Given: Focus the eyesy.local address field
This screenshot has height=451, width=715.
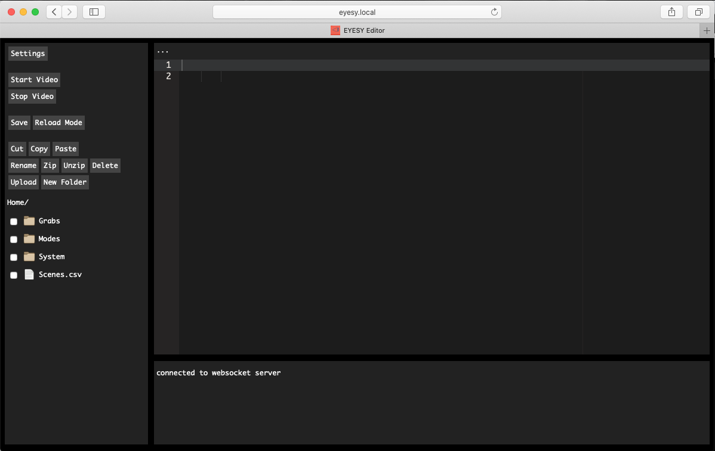Looking at the screenshot, I should (357, 12).
